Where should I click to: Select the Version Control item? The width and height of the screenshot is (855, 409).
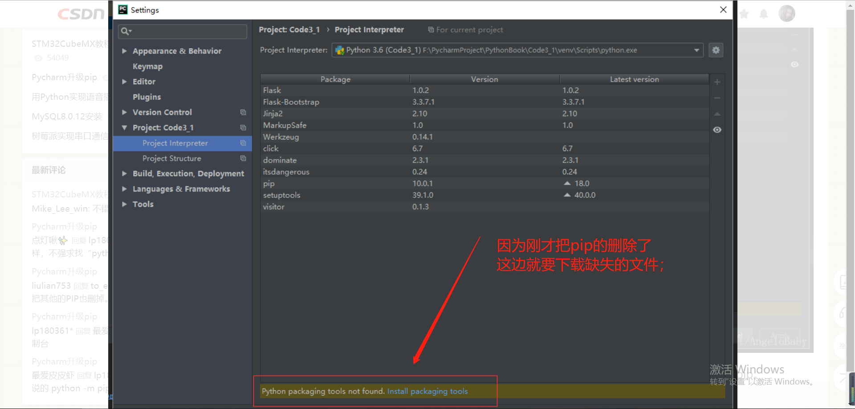pos(162,112)
